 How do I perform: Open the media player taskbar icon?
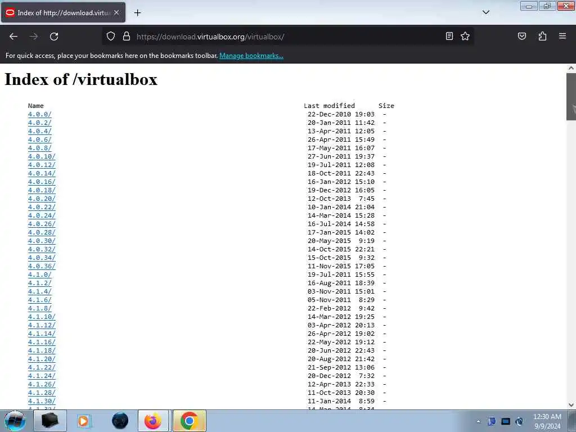point(84,421)
